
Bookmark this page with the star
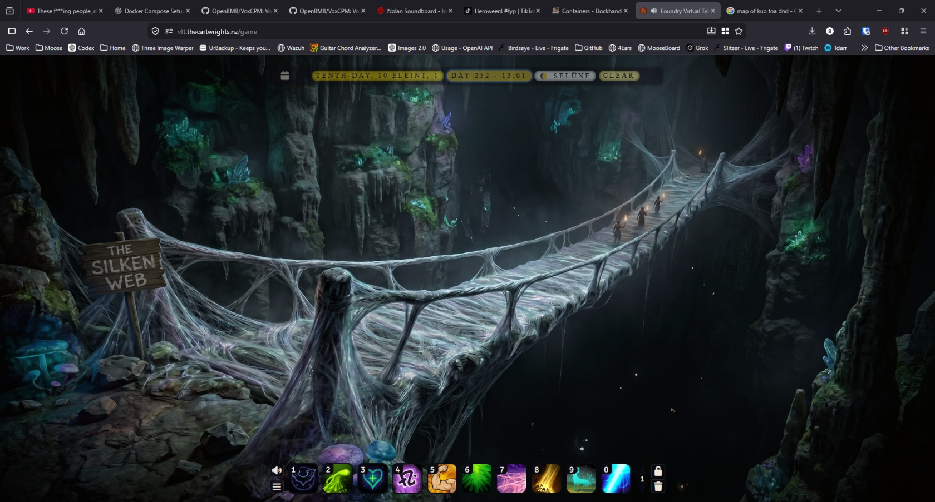click(739, 31)
